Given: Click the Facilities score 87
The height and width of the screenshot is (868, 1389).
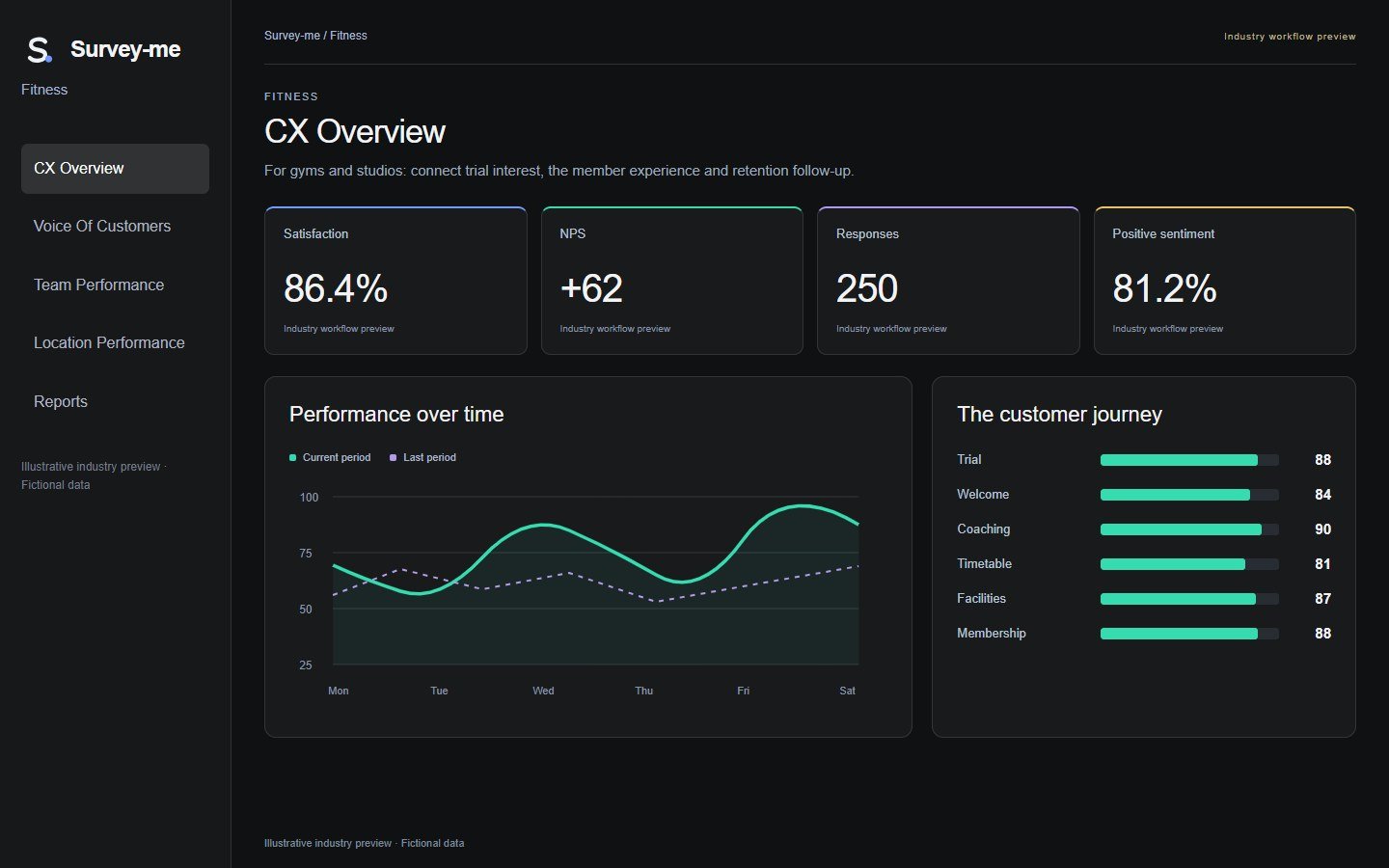Looking at the screenshot, I should [1322, 599].
